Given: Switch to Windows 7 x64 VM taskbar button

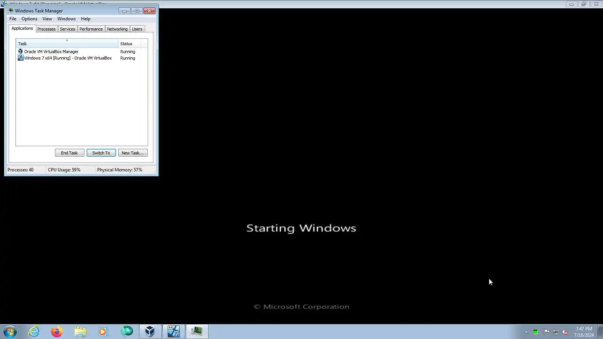Looking at the screenshot, I should coord(174,332).
